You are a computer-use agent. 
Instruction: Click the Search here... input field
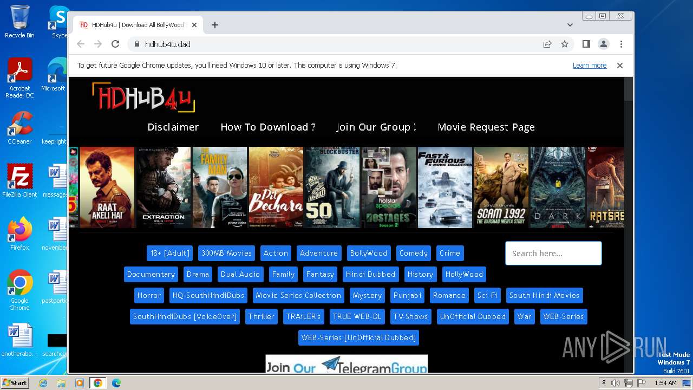553,253
